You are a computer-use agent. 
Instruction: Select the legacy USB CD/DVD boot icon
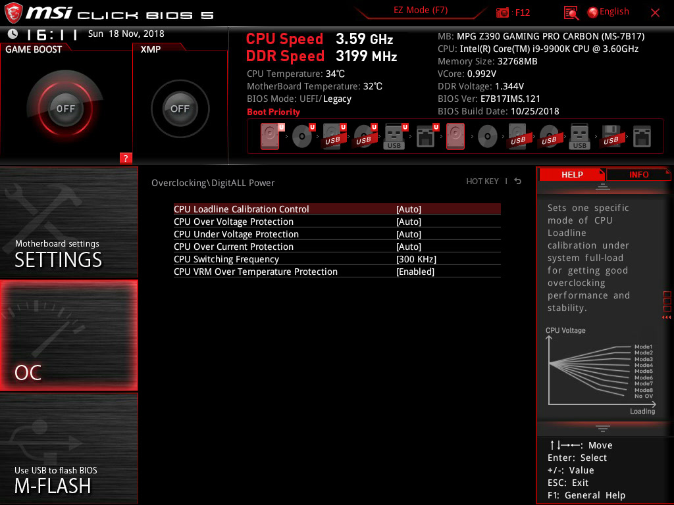click(549, 137)
